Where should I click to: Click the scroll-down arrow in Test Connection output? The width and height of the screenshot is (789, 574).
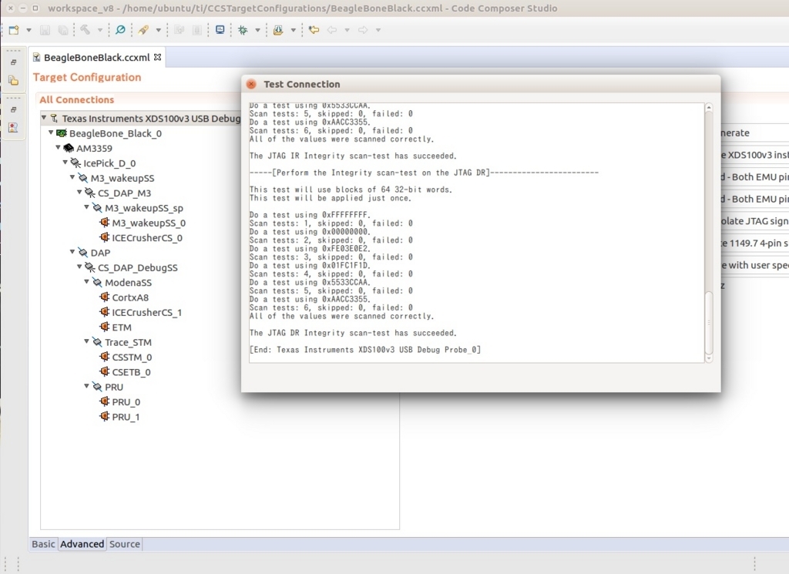pyautogui.click(x=709, y=358)
